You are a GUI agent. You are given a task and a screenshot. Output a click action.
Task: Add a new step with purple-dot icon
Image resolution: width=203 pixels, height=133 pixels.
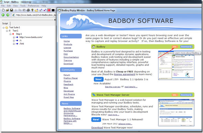(x=45, y=10)
